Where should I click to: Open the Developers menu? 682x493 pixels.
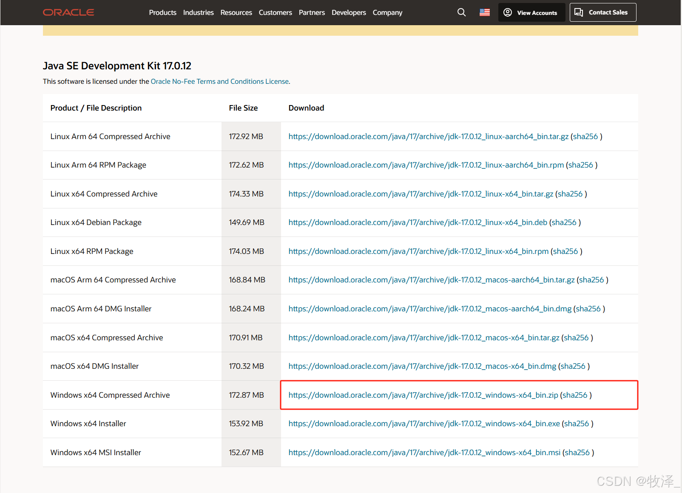click(349, 12)
